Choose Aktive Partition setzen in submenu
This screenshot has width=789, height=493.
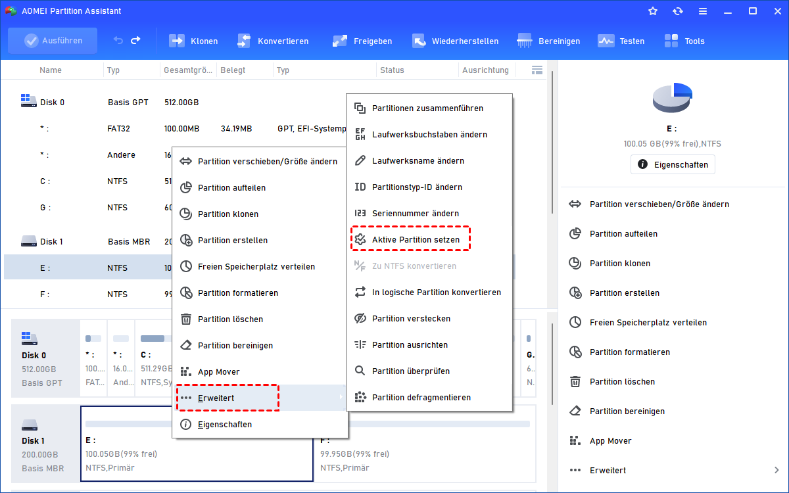click(x=429, y=240)
